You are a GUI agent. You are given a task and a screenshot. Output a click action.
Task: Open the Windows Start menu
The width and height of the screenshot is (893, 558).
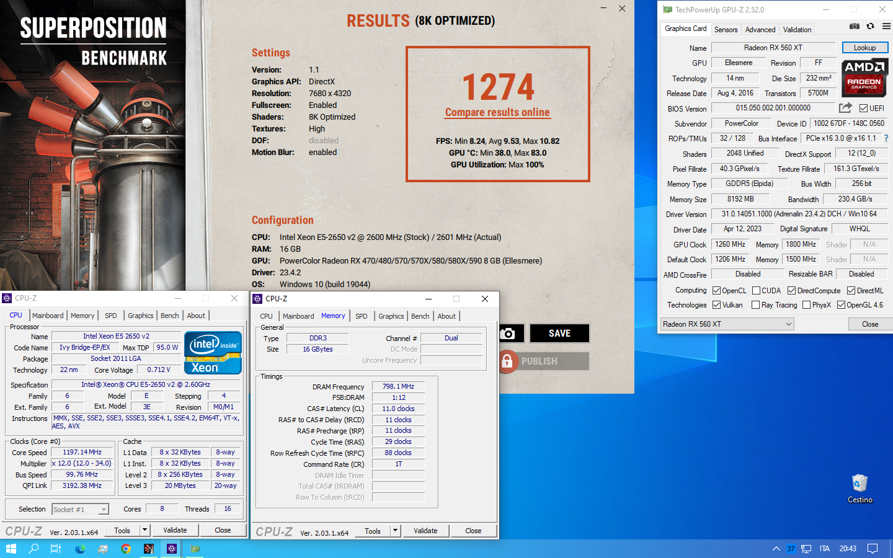pos(11,549)
